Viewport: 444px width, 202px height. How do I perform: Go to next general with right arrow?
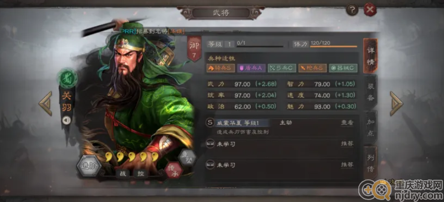[396, 103]
